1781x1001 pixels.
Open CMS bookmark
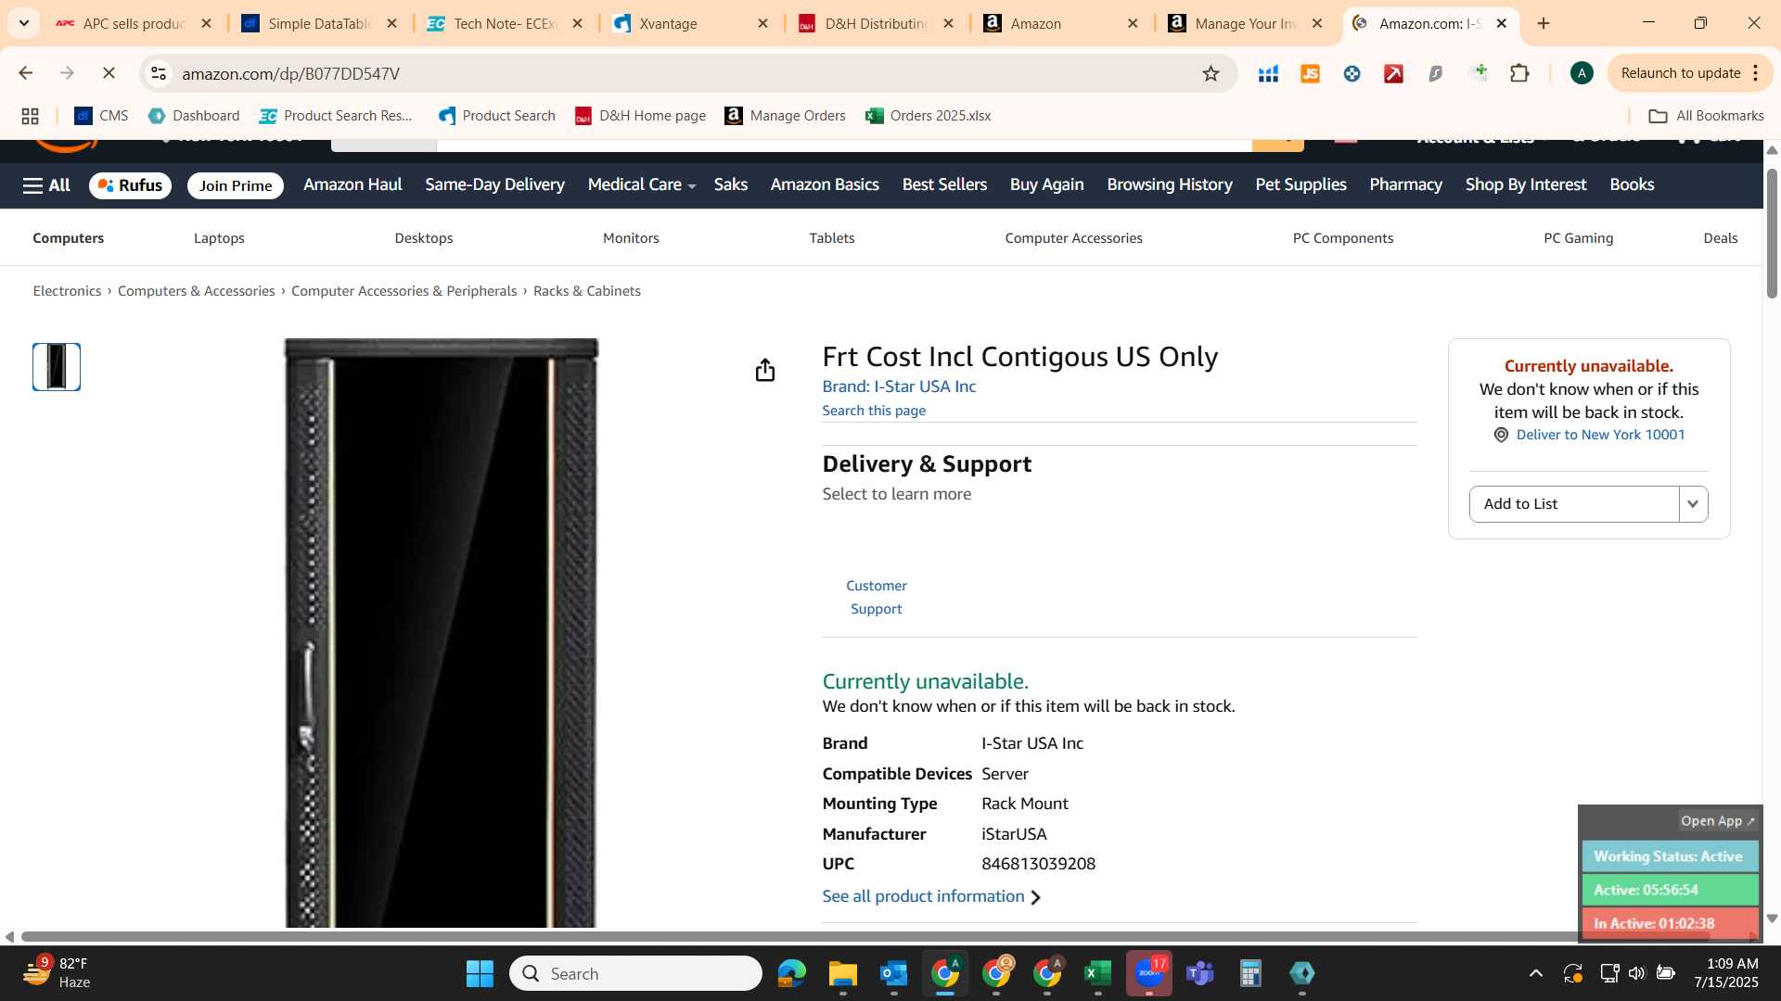(x=101, y=116)
